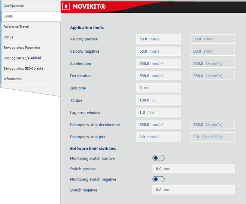Switch to Reference Travel tab
Viewport: 246px width, 204px height.
coord(30,27)
